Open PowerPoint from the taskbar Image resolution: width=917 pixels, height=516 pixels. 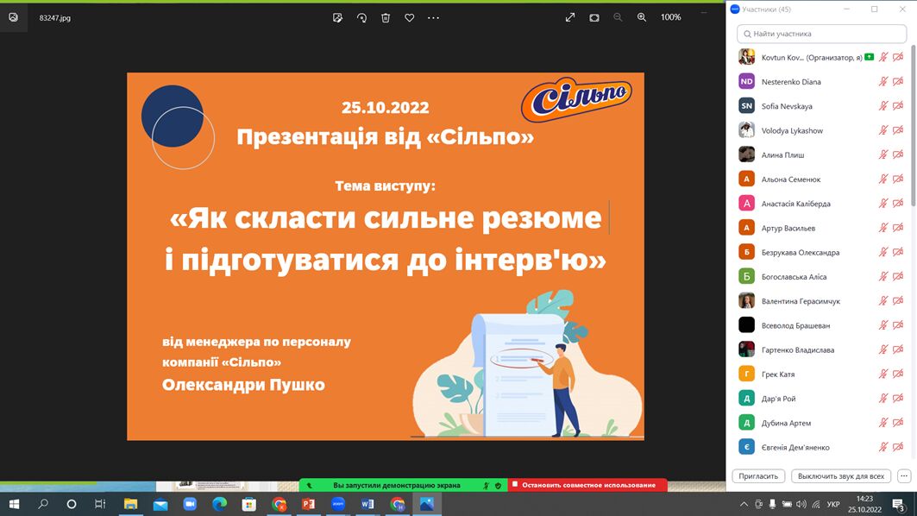point(308,504)
